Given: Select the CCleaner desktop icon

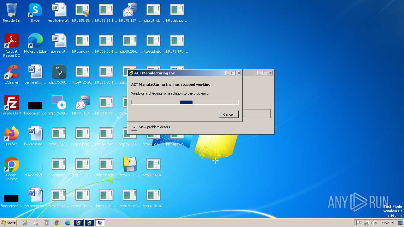Looking at the screenshot, I should click(11, 75).
